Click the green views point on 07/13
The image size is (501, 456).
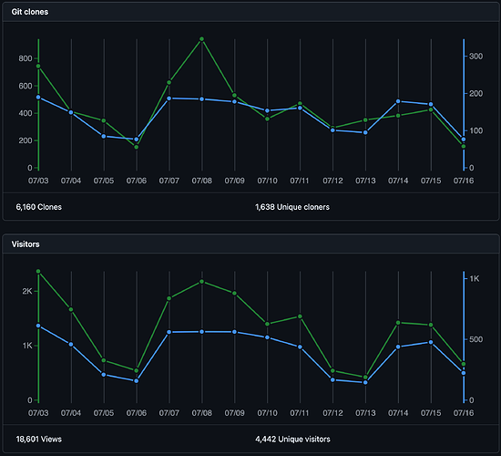click(365, 377)
